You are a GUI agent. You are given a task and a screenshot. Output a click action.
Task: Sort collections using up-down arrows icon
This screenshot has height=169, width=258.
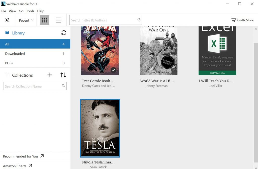click(63, 75)
